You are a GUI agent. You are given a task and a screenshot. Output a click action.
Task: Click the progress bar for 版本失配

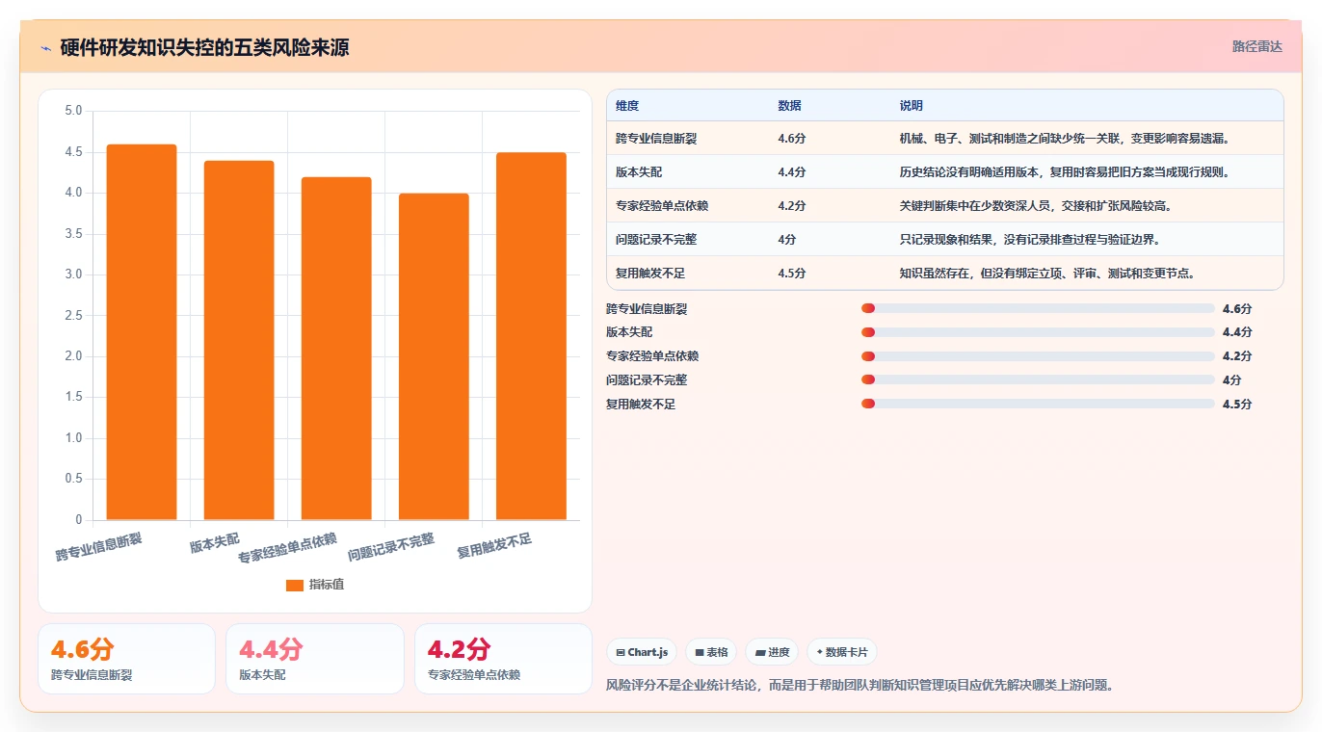click(1038, 332)
